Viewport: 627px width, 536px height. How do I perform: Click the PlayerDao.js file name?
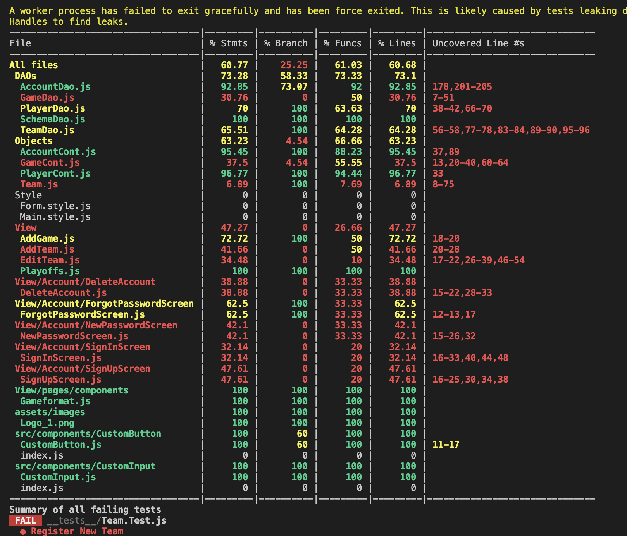53,108
